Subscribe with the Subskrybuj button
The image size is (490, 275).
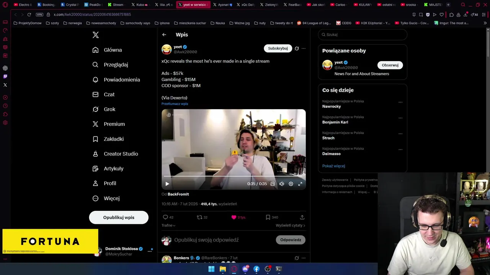click(278, 49)
